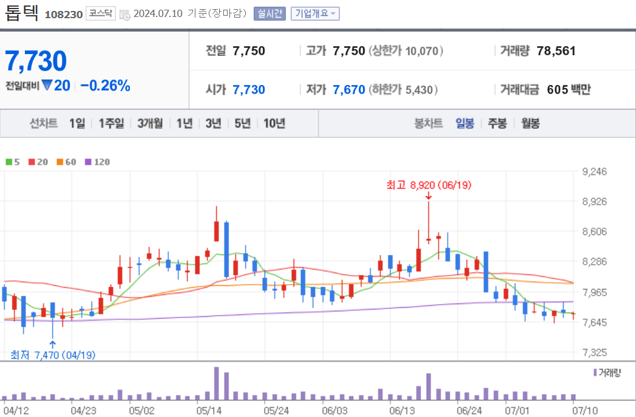The height and width of the screenshot is (417, 636).
Task: Select the 3개월 line chart range
Action: point(150,123)
